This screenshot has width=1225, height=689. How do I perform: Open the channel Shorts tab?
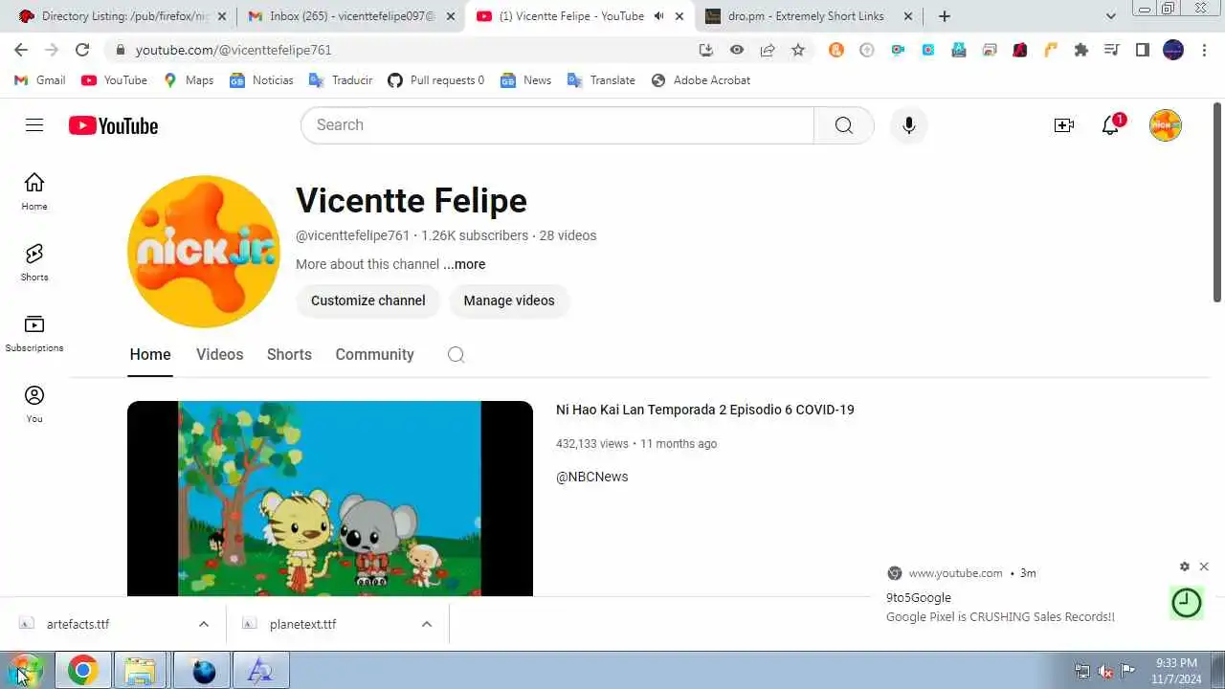point(289,354)
